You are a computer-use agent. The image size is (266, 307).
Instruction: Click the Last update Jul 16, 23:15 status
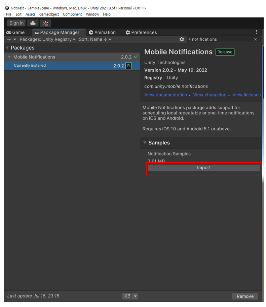[x=33, y=296]
